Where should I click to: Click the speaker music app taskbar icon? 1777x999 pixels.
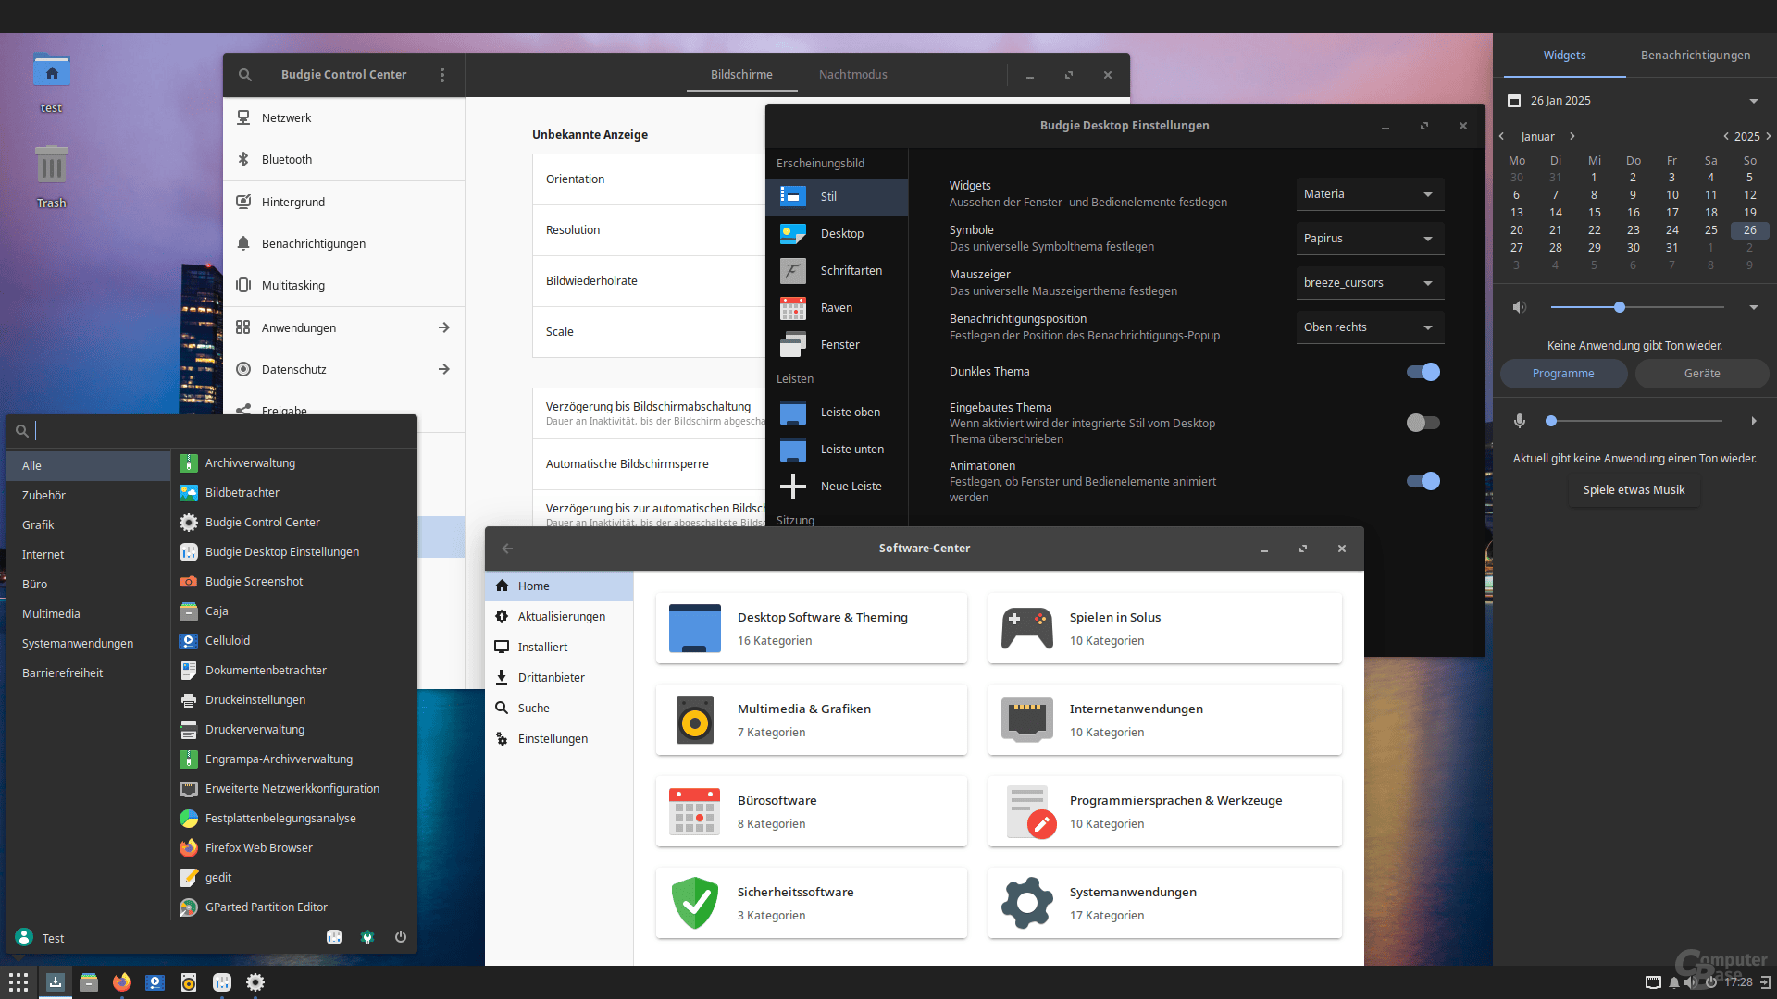(189, 982)
